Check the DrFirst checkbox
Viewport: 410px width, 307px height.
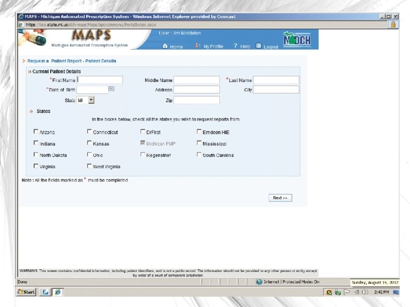(x=143, y=132)
